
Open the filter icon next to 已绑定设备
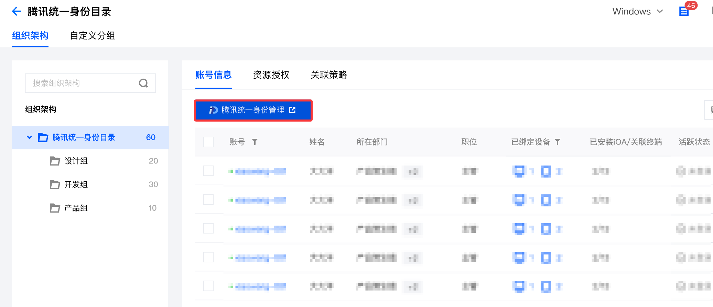pos(558,142)
